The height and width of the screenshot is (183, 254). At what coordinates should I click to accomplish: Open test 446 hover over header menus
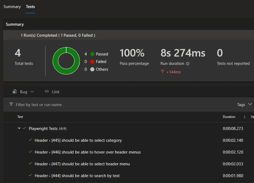tap(88, 152)
